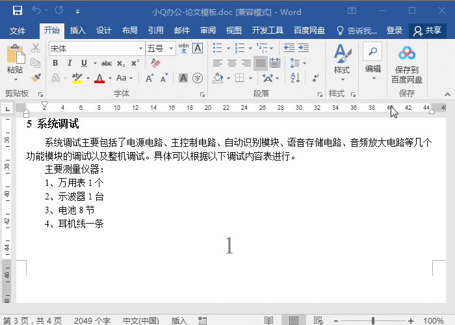Open the 审阅 (Review) ribbon tab
The height and width of the screenshot is (325, 455).
coord(208,31)
